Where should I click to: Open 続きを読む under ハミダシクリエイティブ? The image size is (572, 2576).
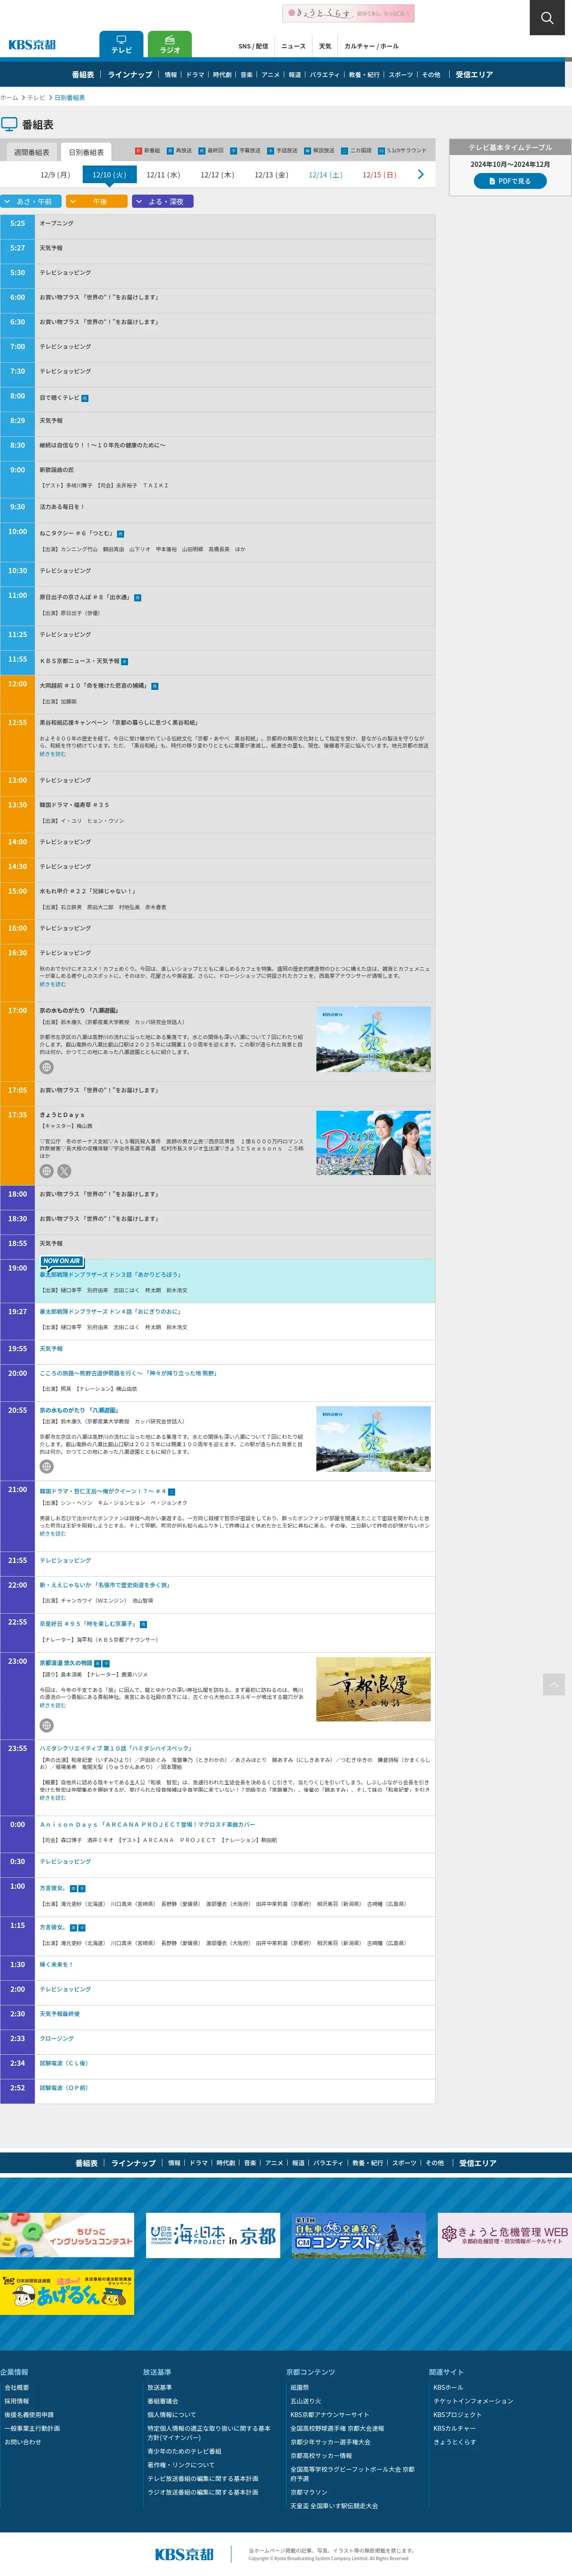click(52, 1798)
